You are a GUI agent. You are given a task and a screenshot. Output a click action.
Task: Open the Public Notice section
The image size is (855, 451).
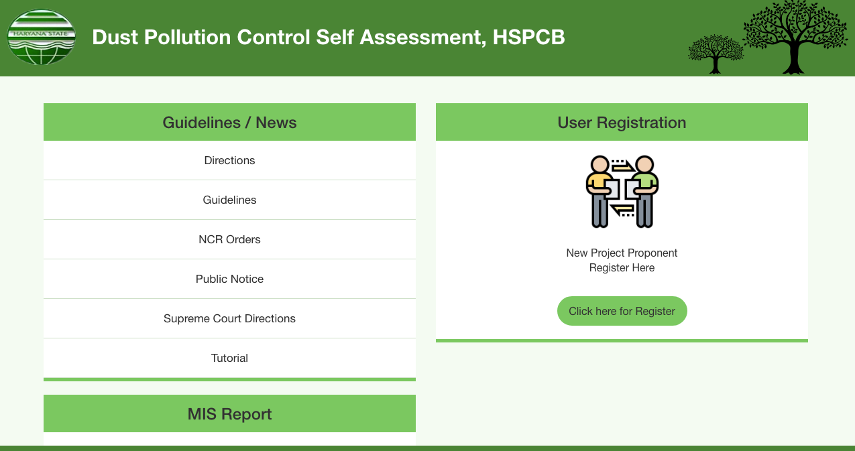(229, 279)
